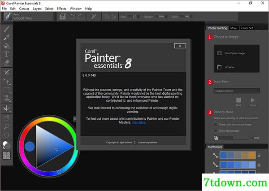Viewport: 269px width, 191px height.
Task: Click the first harmony type icon
Action: pyautogui.click(x=215, y=155)
